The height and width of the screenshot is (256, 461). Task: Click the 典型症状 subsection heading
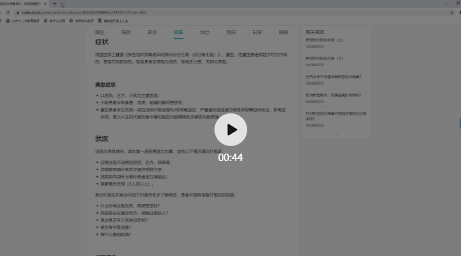pyautogui.click(x=105, y=85)
